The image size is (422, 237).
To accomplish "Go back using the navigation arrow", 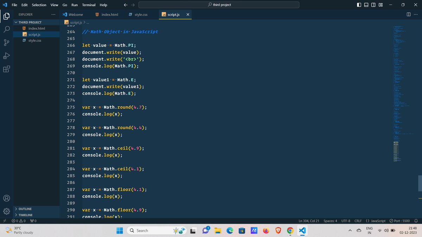I will (x=126, y=5).
